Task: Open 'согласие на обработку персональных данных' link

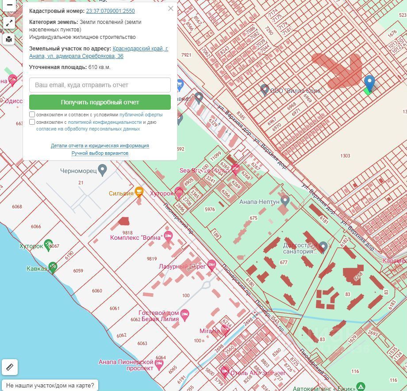Action: point(88,129)
